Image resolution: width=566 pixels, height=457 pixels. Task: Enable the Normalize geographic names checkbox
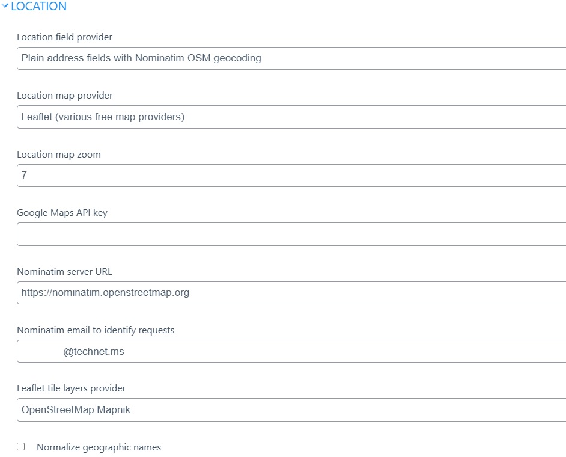pyautogui.click(x=21, y=447)
